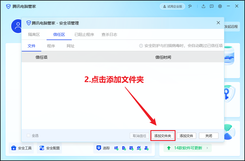
Task: Open the 已阻止程序 tab
Action: 84,34
